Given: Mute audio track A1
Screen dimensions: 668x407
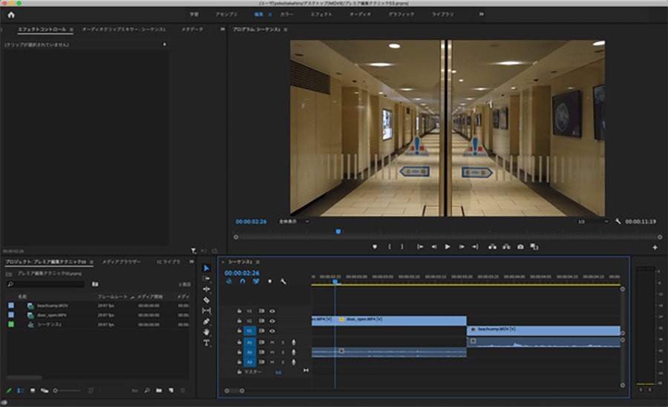Looking at the screenshot, I should pyautogui.click(x=272, y=342).
